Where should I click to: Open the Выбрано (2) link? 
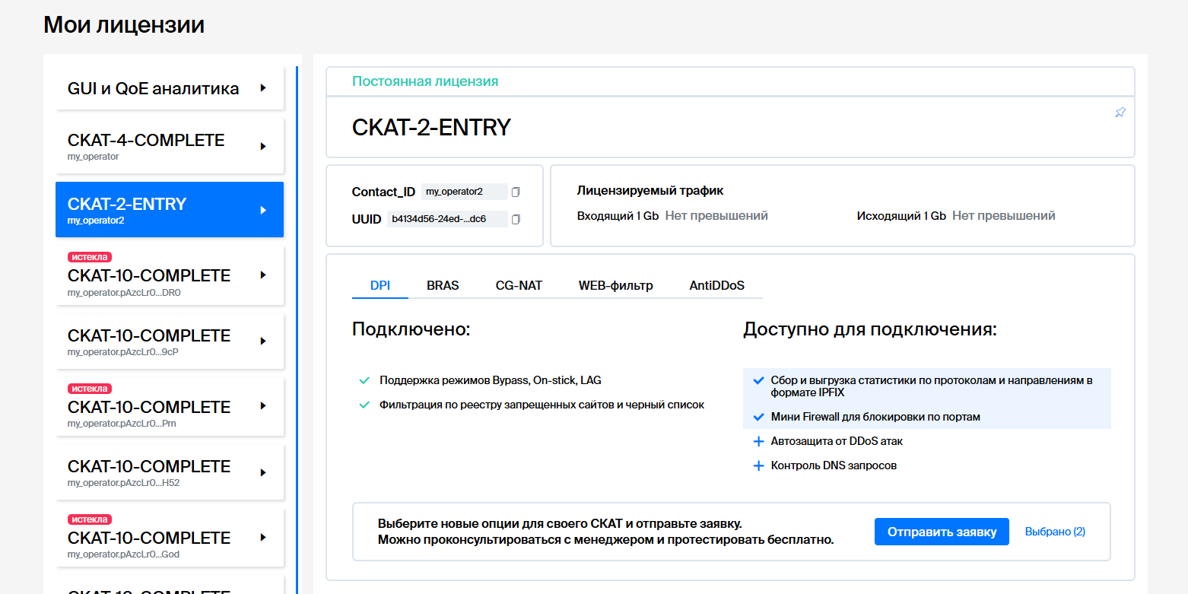1055,532
